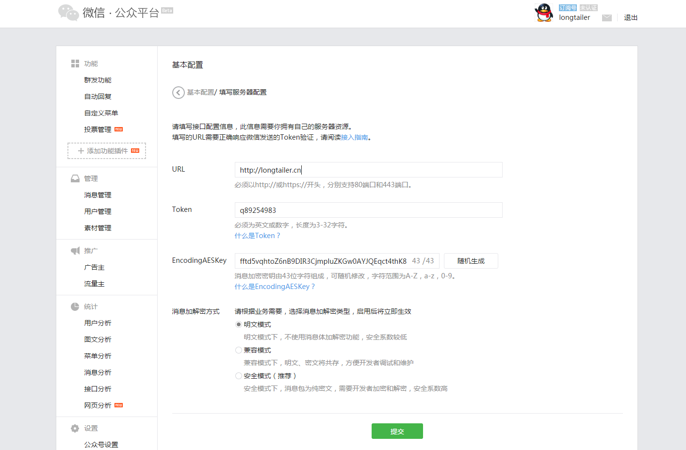This screenshot has width=686, height=450.
Task: Open the mail envelope icon near 退出
Action: pyautogui.click(x=607, y=17)
